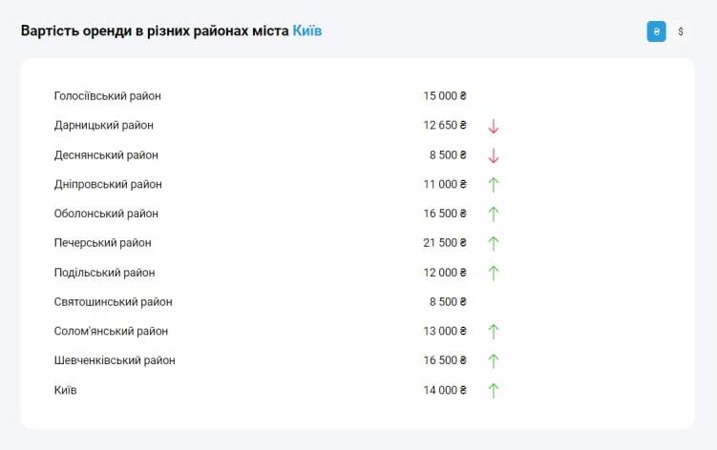Click the green up arrow for Шевченківський район
Screen dimensions: 717x450
[494, 361]
